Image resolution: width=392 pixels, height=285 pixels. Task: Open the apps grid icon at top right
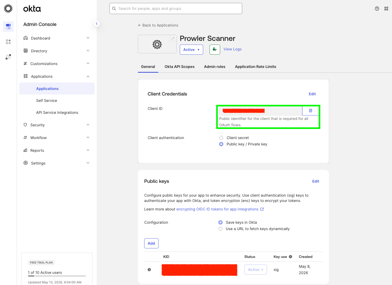pyautogui.click(x=386, y=8)
